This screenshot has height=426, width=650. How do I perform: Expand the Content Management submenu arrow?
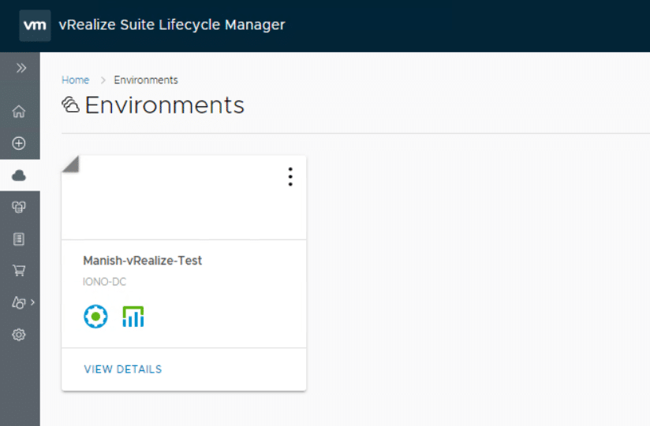(32, 302)
